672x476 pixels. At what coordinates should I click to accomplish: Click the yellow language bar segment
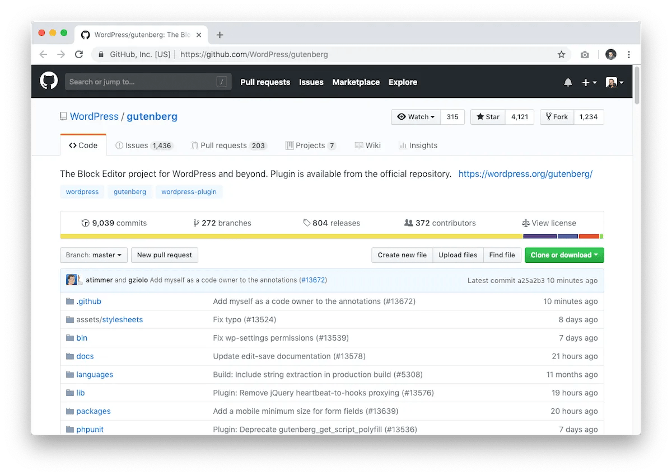[291, 237]
